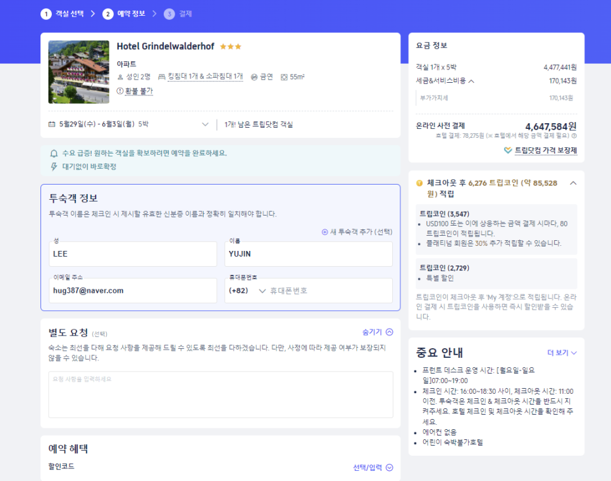Open the Hotel Grindelwalderhof thumbnail photo
This screenshot has height=481, width=611.
pyautogui.click(x=78, y=72)
